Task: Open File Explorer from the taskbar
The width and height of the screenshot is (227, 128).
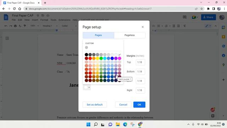Action: click(x=118, y=124)
